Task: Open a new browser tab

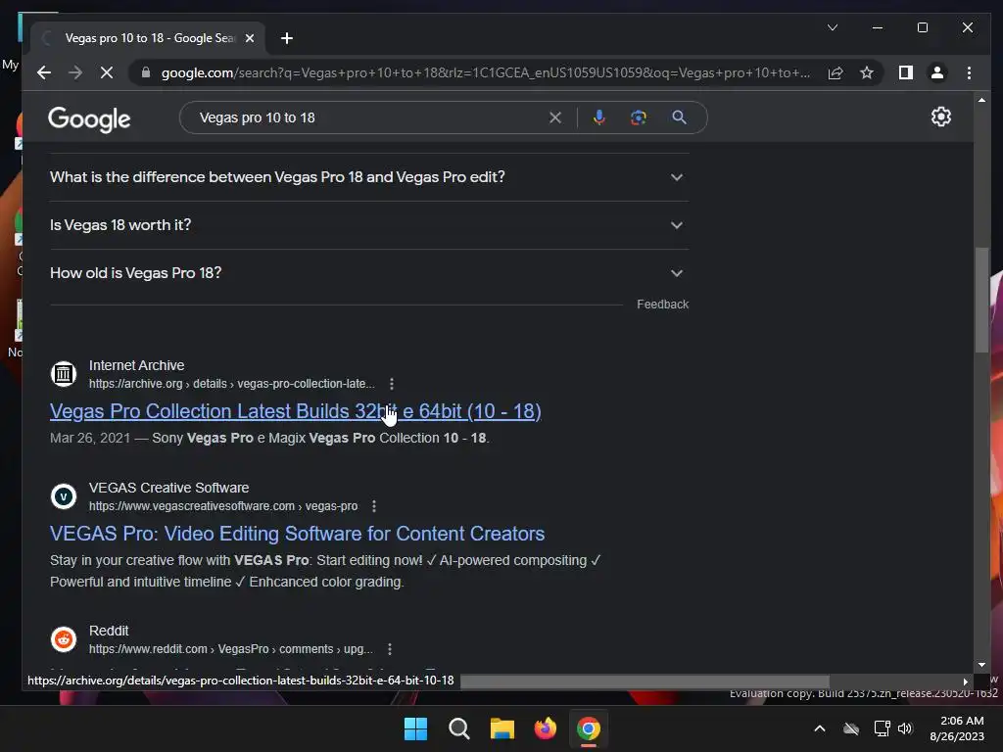Action: point(287,38)
